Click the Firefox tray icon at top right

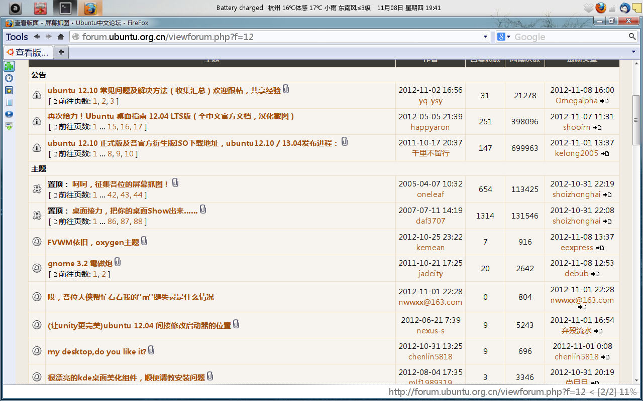pos(601,8)
